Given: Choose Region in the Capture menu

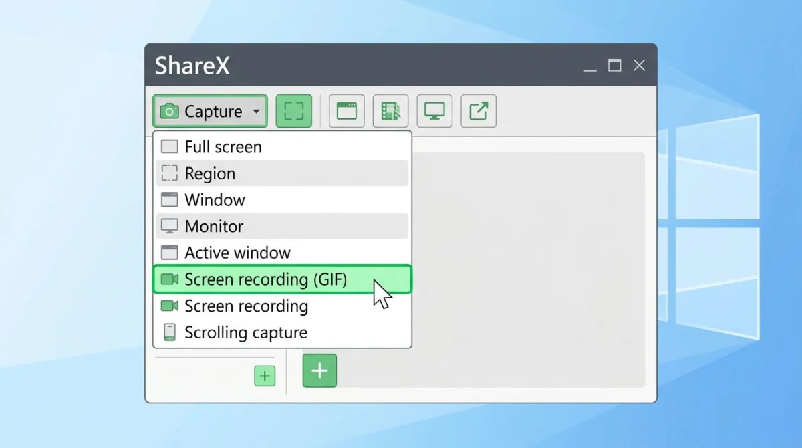Looking at the screenshot, I should coord(282,173).
